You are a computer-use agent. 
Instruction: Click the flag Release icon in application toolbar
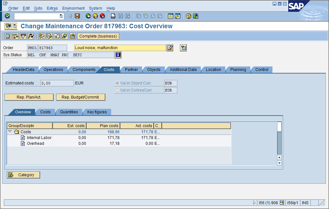pos(31,36)
